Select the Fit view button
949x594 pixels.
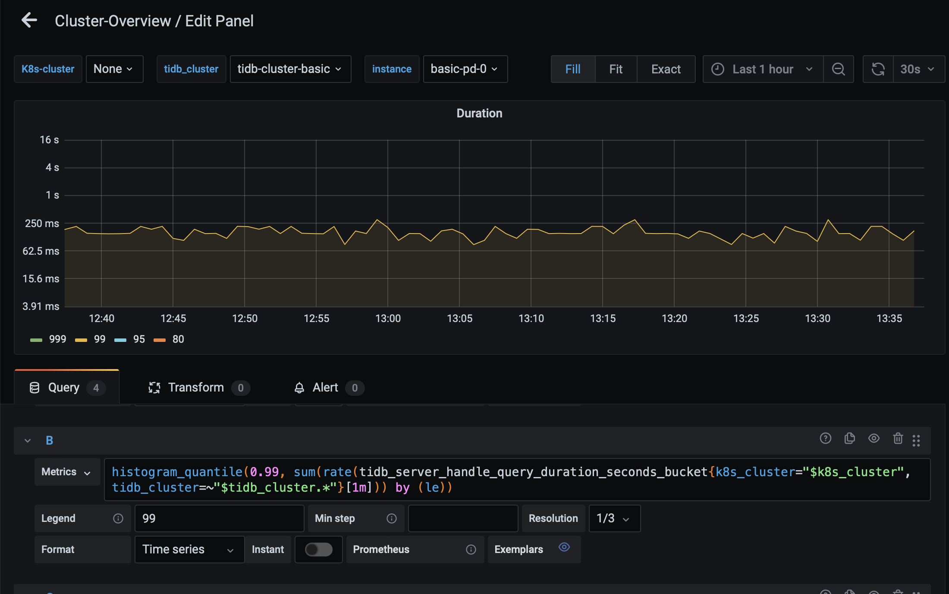pos(616,69)
